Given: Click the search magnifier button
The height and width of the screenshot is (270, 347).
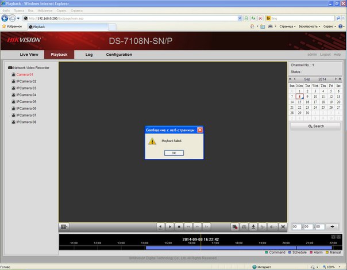Looking at the screenshot, I should [x=338, y=18].
